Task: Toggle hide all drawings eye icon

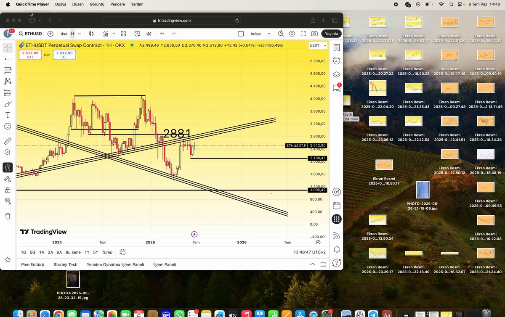Action: point(8,201)
